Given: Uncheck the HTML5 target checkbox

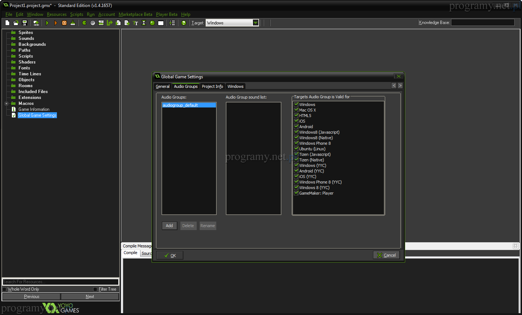Looking at the screenshot, I should point(296,116).
